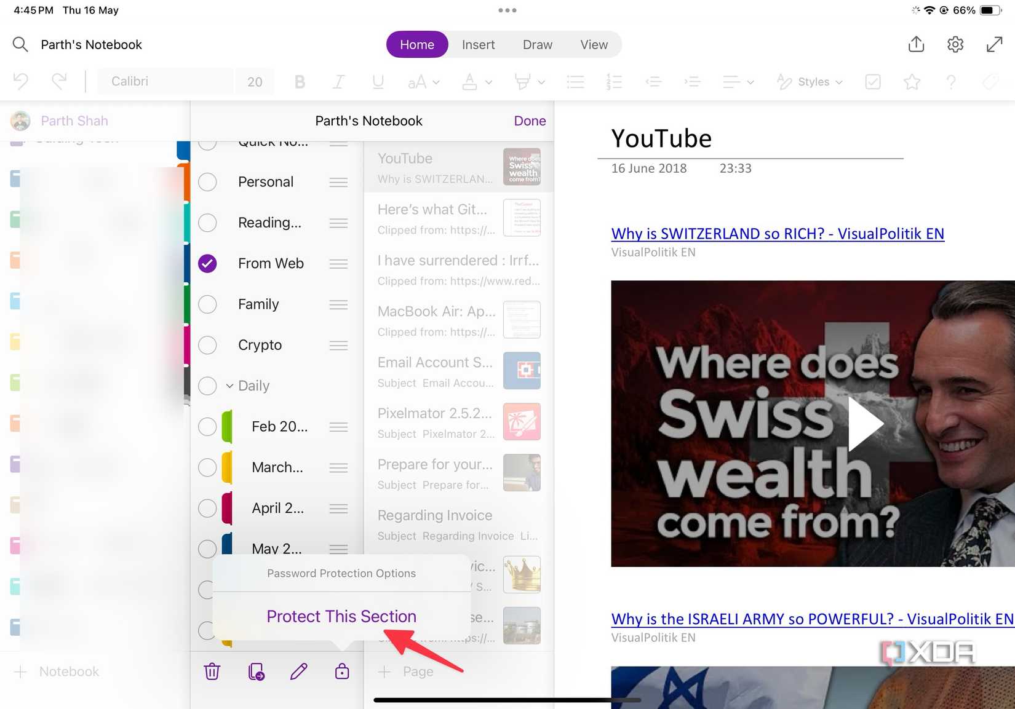Open the YouTube page in list
Image resolution: width=1015 pixels, height=709 pixels.
coord(459,167)
